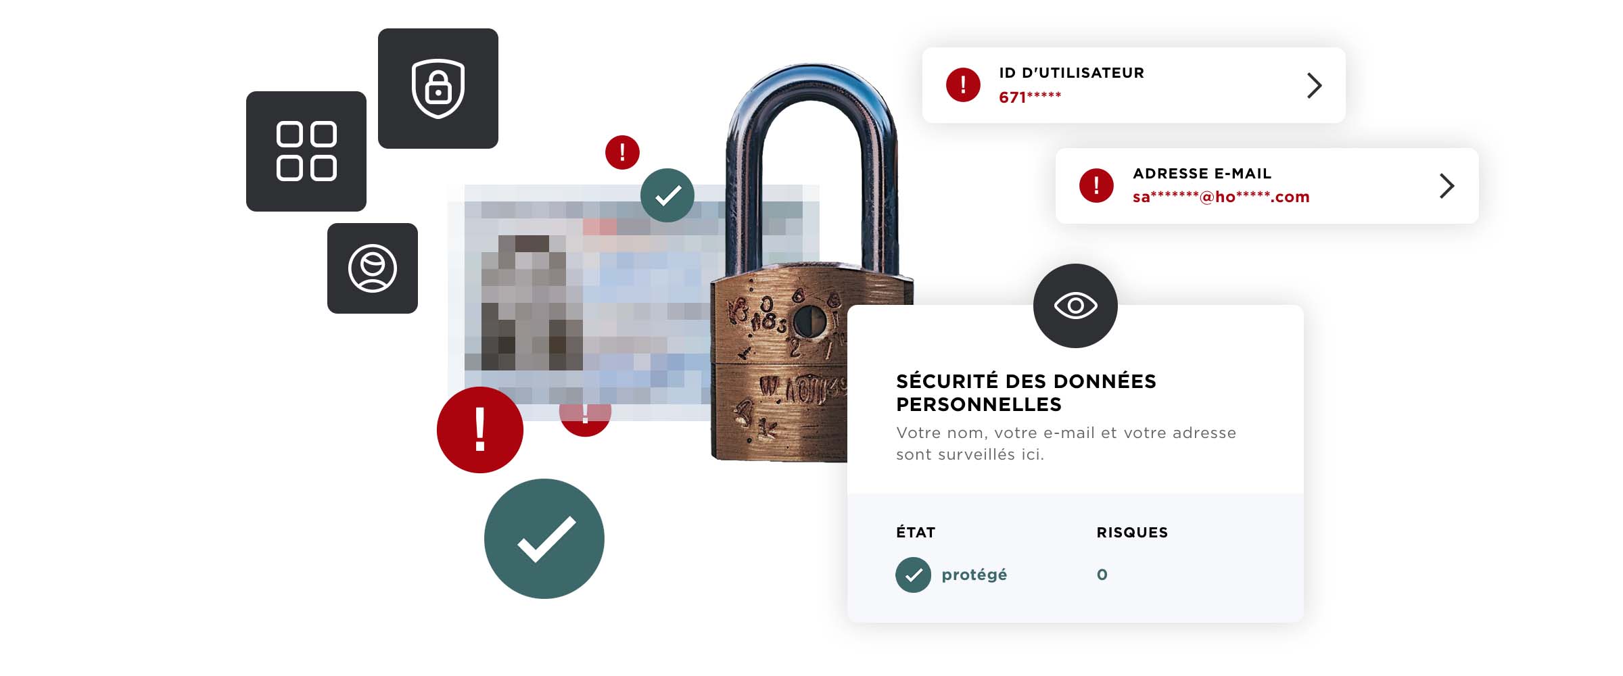
Task: Click the Risques count value 0
Action: coord(1102,575)
